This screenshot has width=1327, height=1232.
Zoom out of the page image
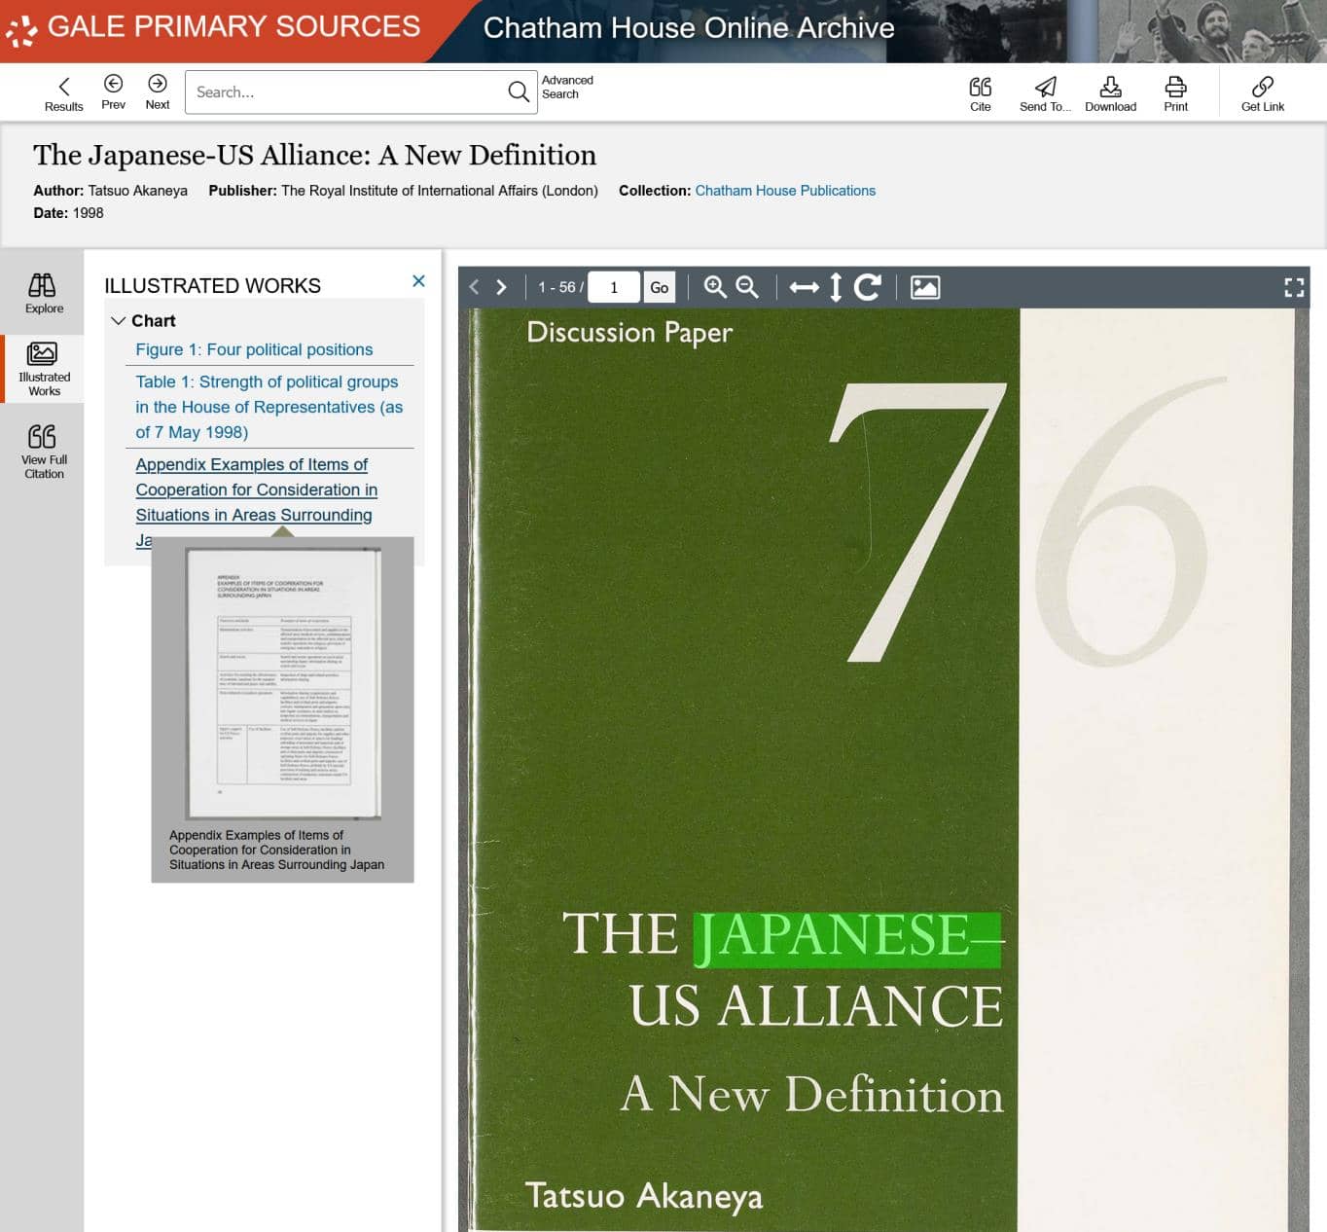pyautogui.click(x=747, y=287)
